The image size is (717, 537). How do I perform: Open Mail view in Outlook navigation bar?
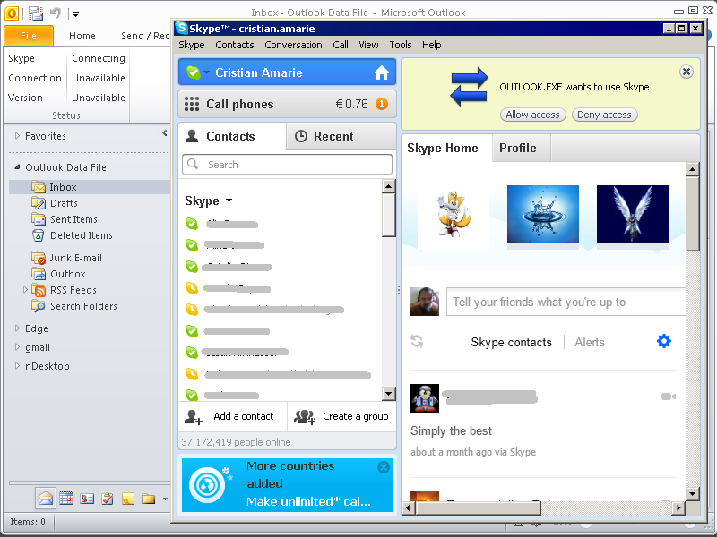[46, 499]
